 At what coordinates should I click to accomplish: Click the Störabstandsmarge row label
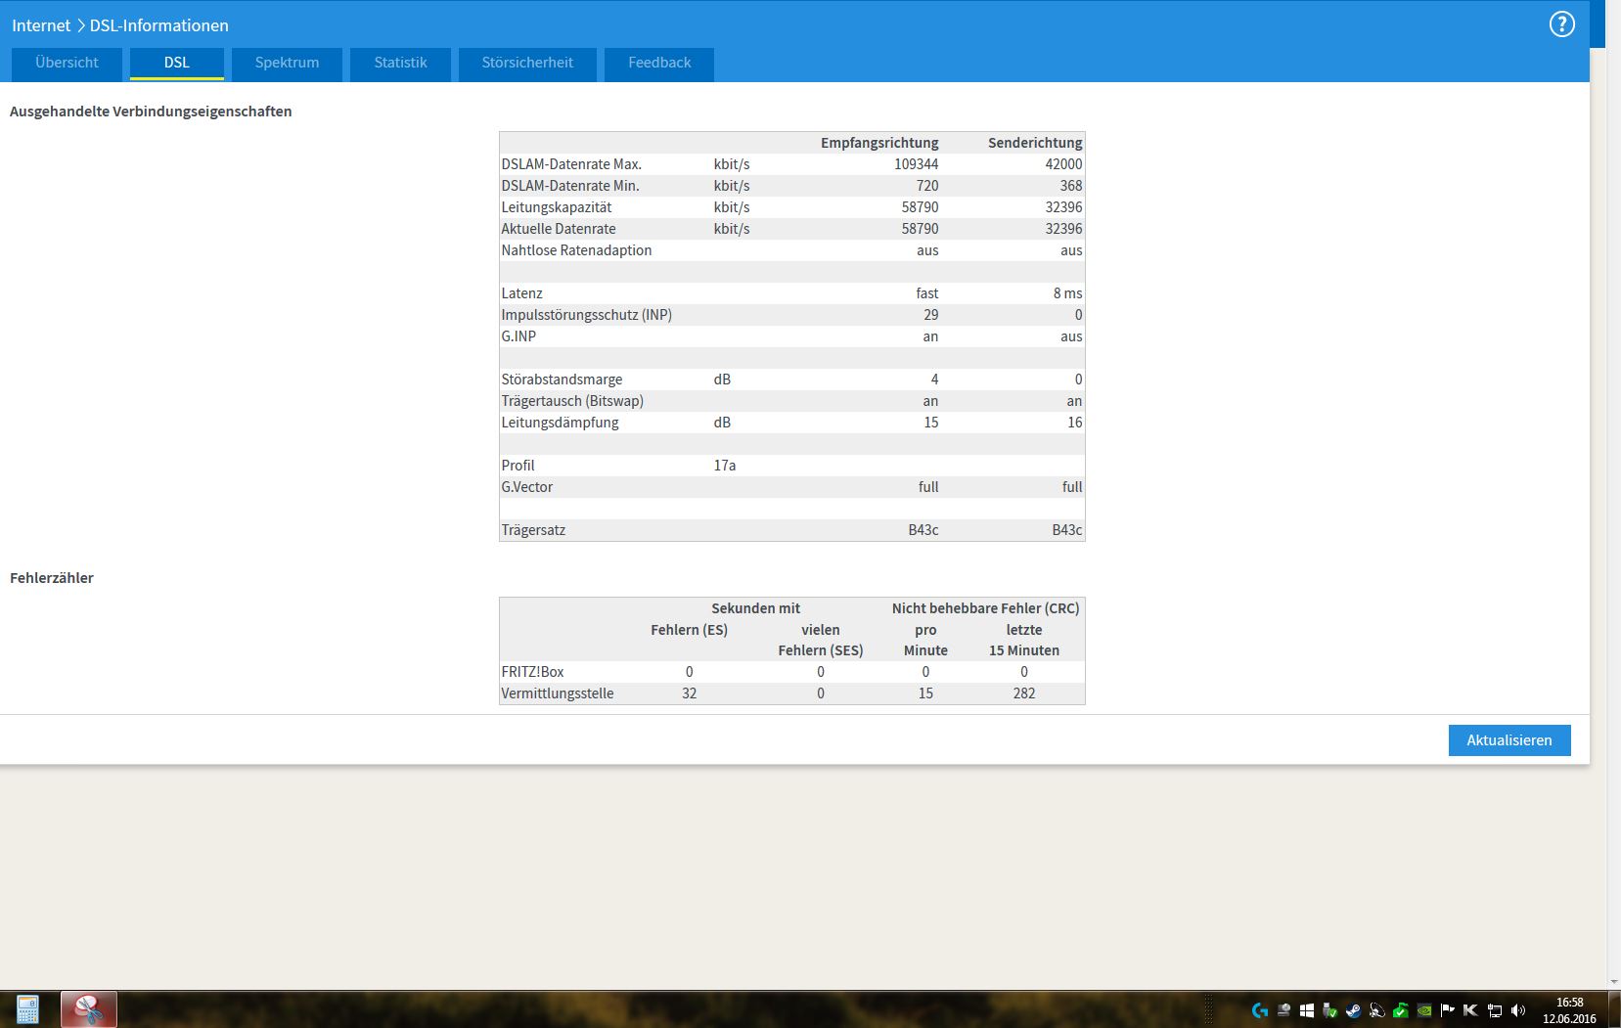562,380
